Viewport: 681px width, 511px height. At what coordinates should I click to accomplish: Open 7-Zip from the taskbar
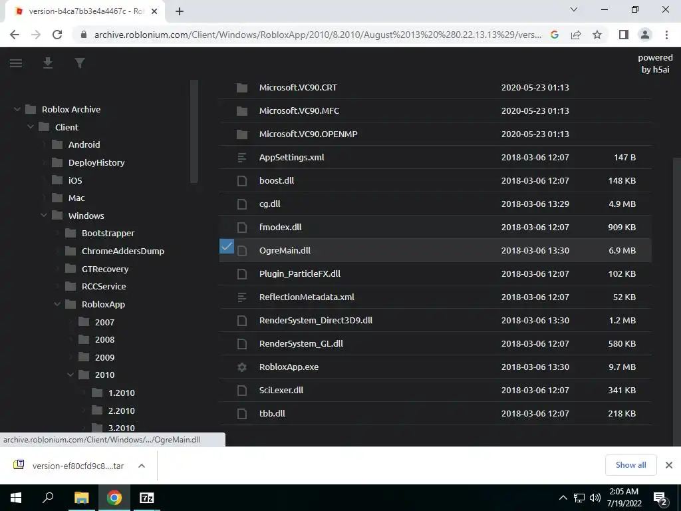(147, 498)
